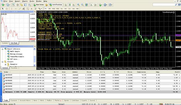Select the Vertical Line drawing tool
Viewport: 181px width, 105px height.
click(x=12, y=9)
